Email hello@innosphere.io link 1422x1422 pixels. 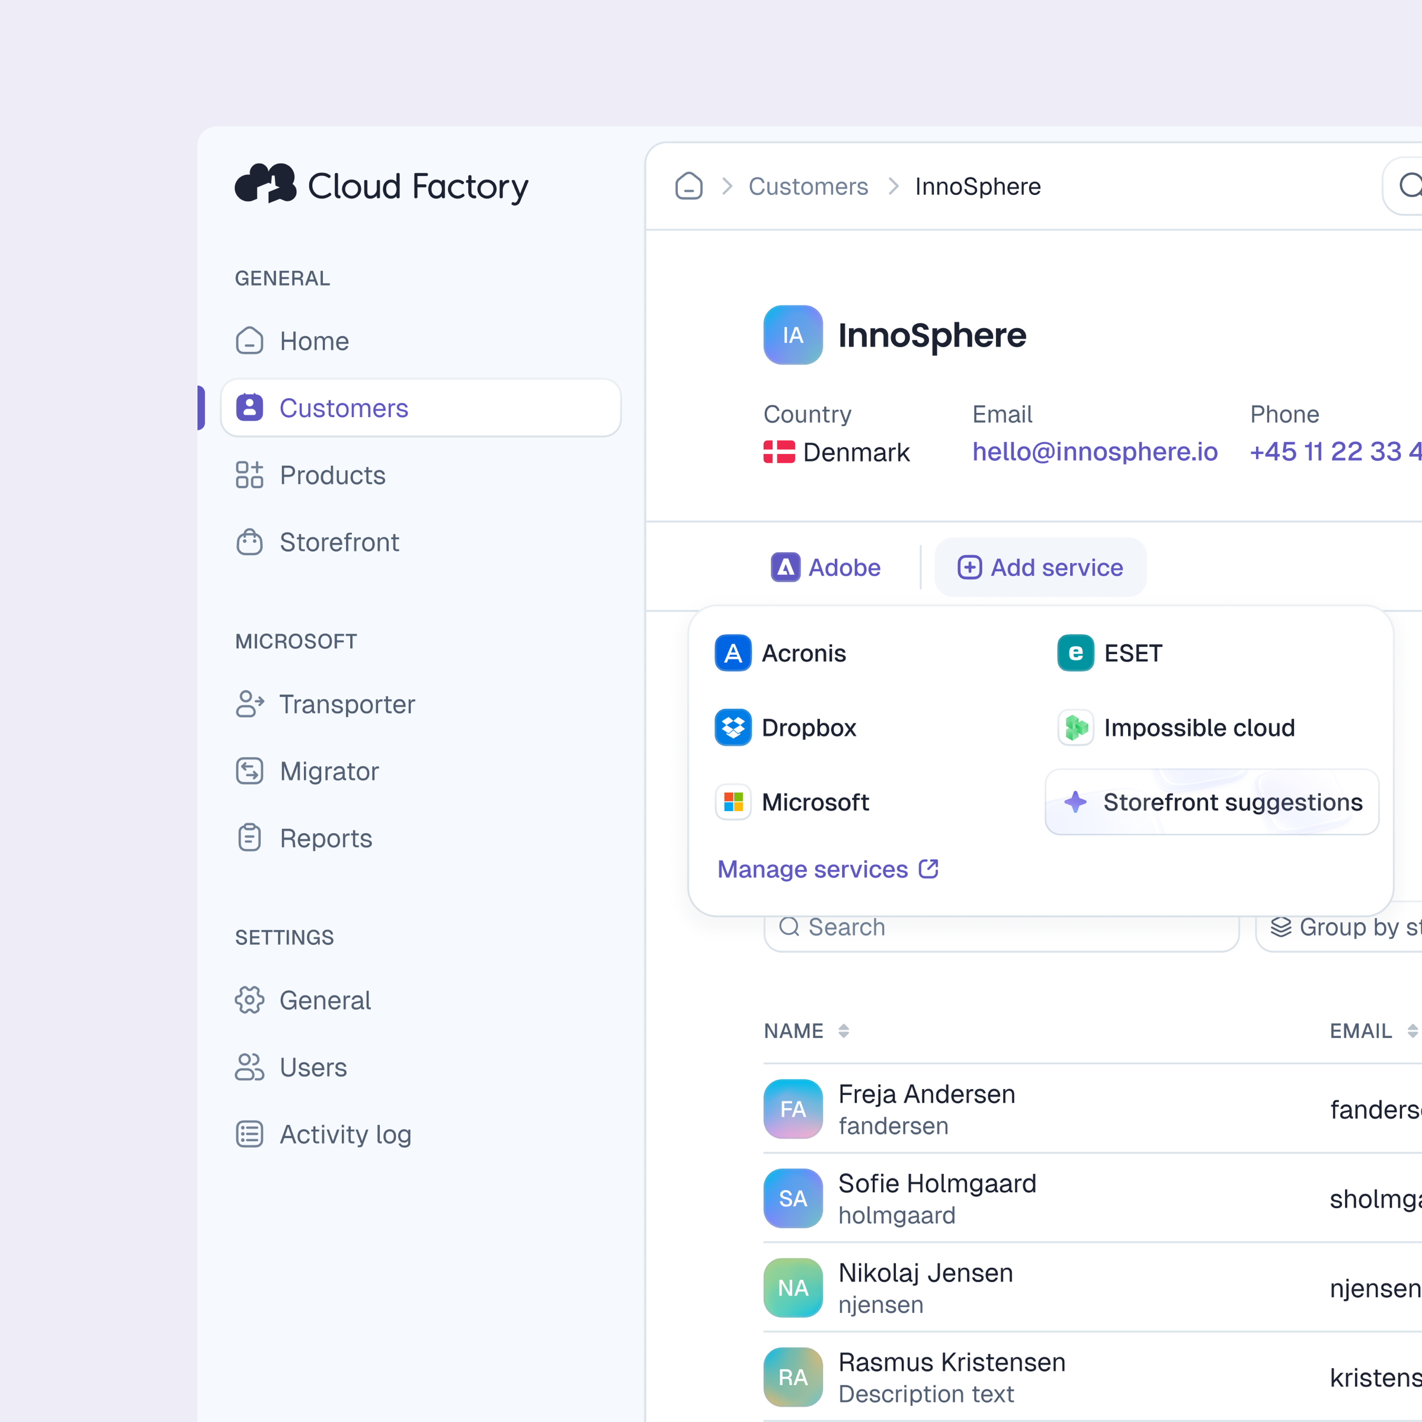click(1094, 451)
